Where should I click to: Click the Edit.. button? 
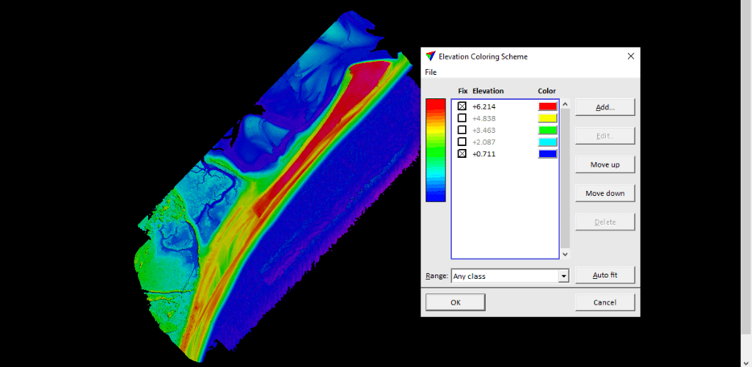605,136
